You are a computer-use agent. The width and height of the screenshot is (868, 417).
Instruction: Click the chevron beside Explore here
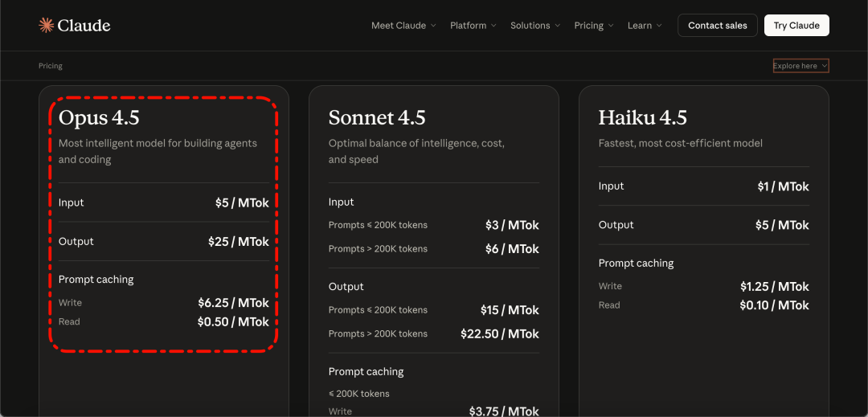click(x=825, y=66)
